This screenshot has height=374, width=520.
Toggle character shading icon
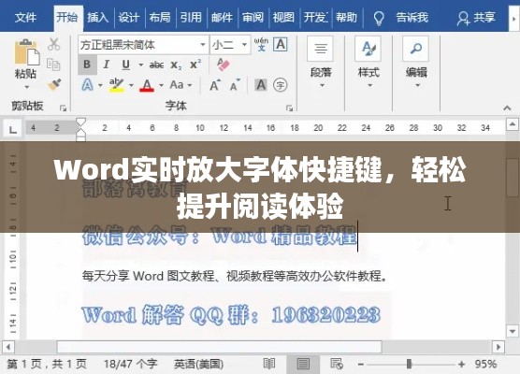tap(261, 85)
